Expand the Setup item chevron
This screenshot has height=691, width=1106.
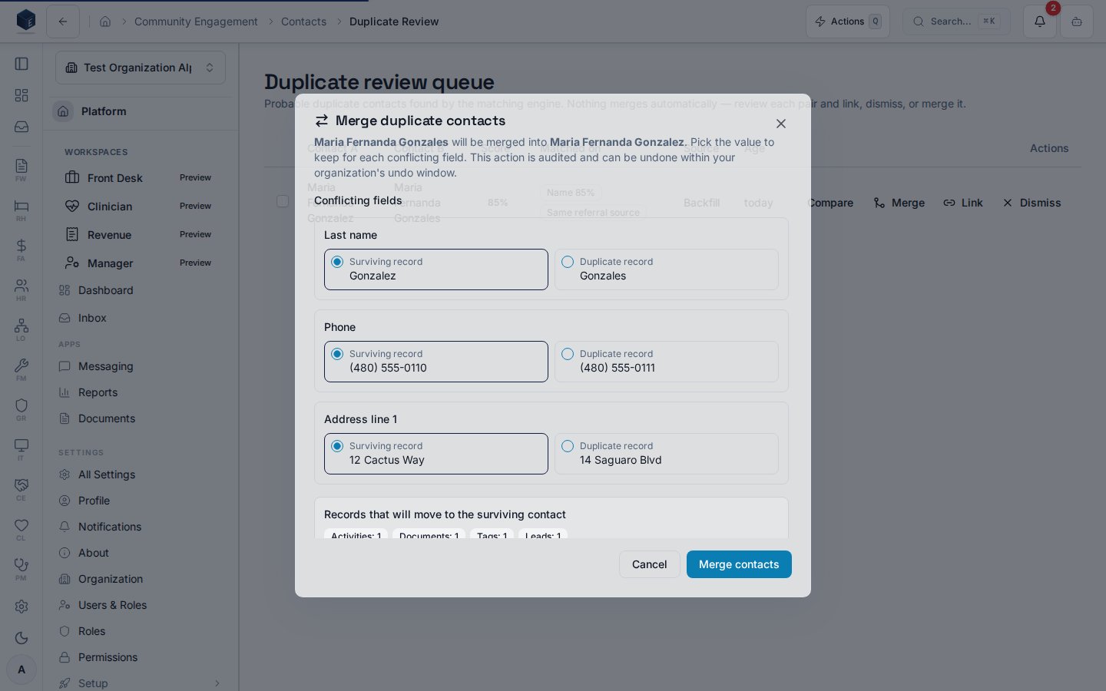217,683
